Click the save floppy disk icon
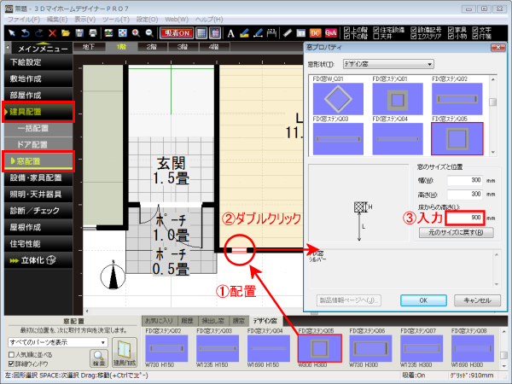Screen dimensions: 512x384 (79, 32)
